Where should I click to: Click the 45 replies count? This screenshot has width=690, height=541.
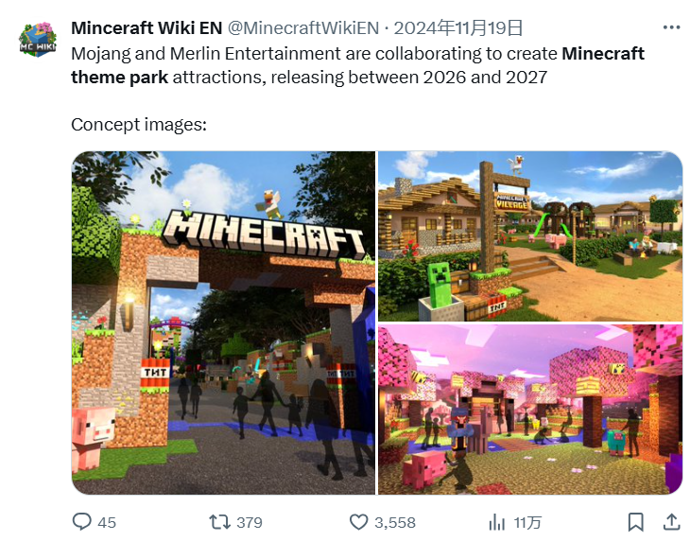click(107, 522)
